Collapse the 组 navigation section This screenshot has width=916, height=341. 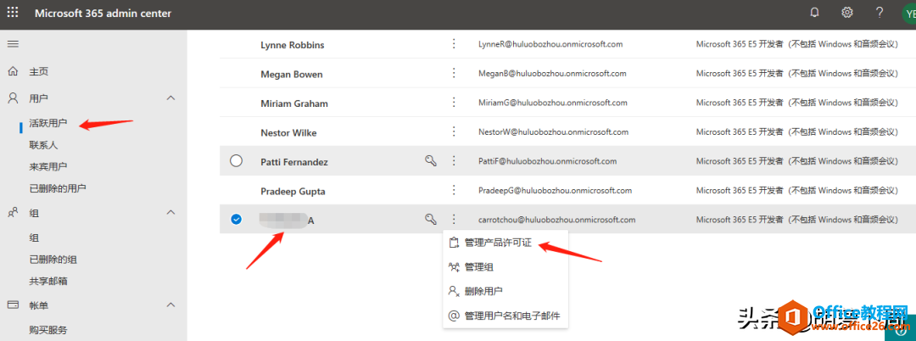tap(171, 213)
